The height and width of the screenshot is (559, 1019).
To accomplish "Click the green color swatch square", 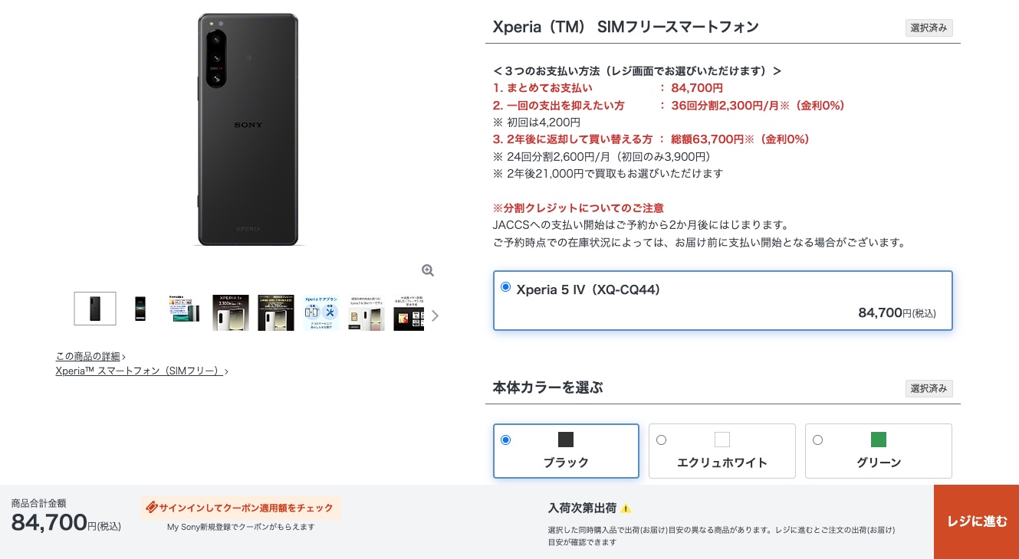I will (879, 440).
